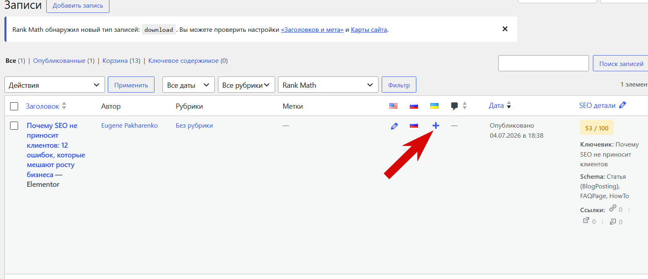This screenshot has height=279, width=648.
Task: Click sort arrows next to Дата
Action: click(509, 105)
